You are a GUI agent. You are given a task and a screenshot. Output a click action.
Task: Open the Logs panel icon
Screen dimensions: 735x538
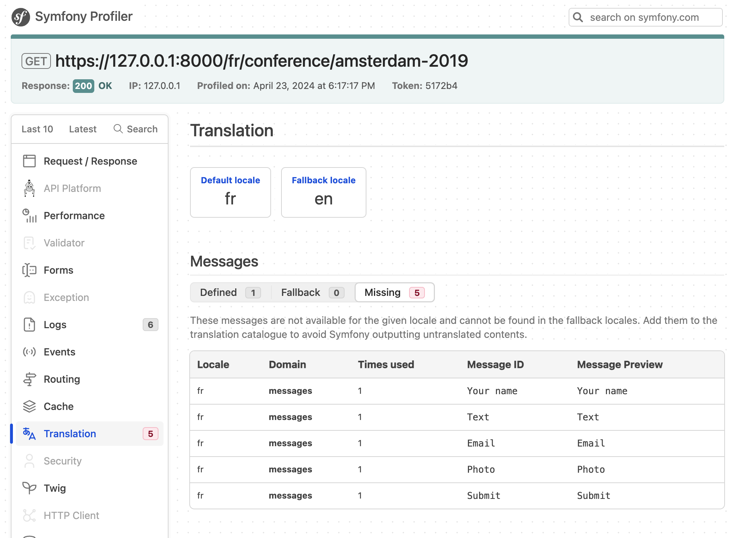tap(29, 325)
